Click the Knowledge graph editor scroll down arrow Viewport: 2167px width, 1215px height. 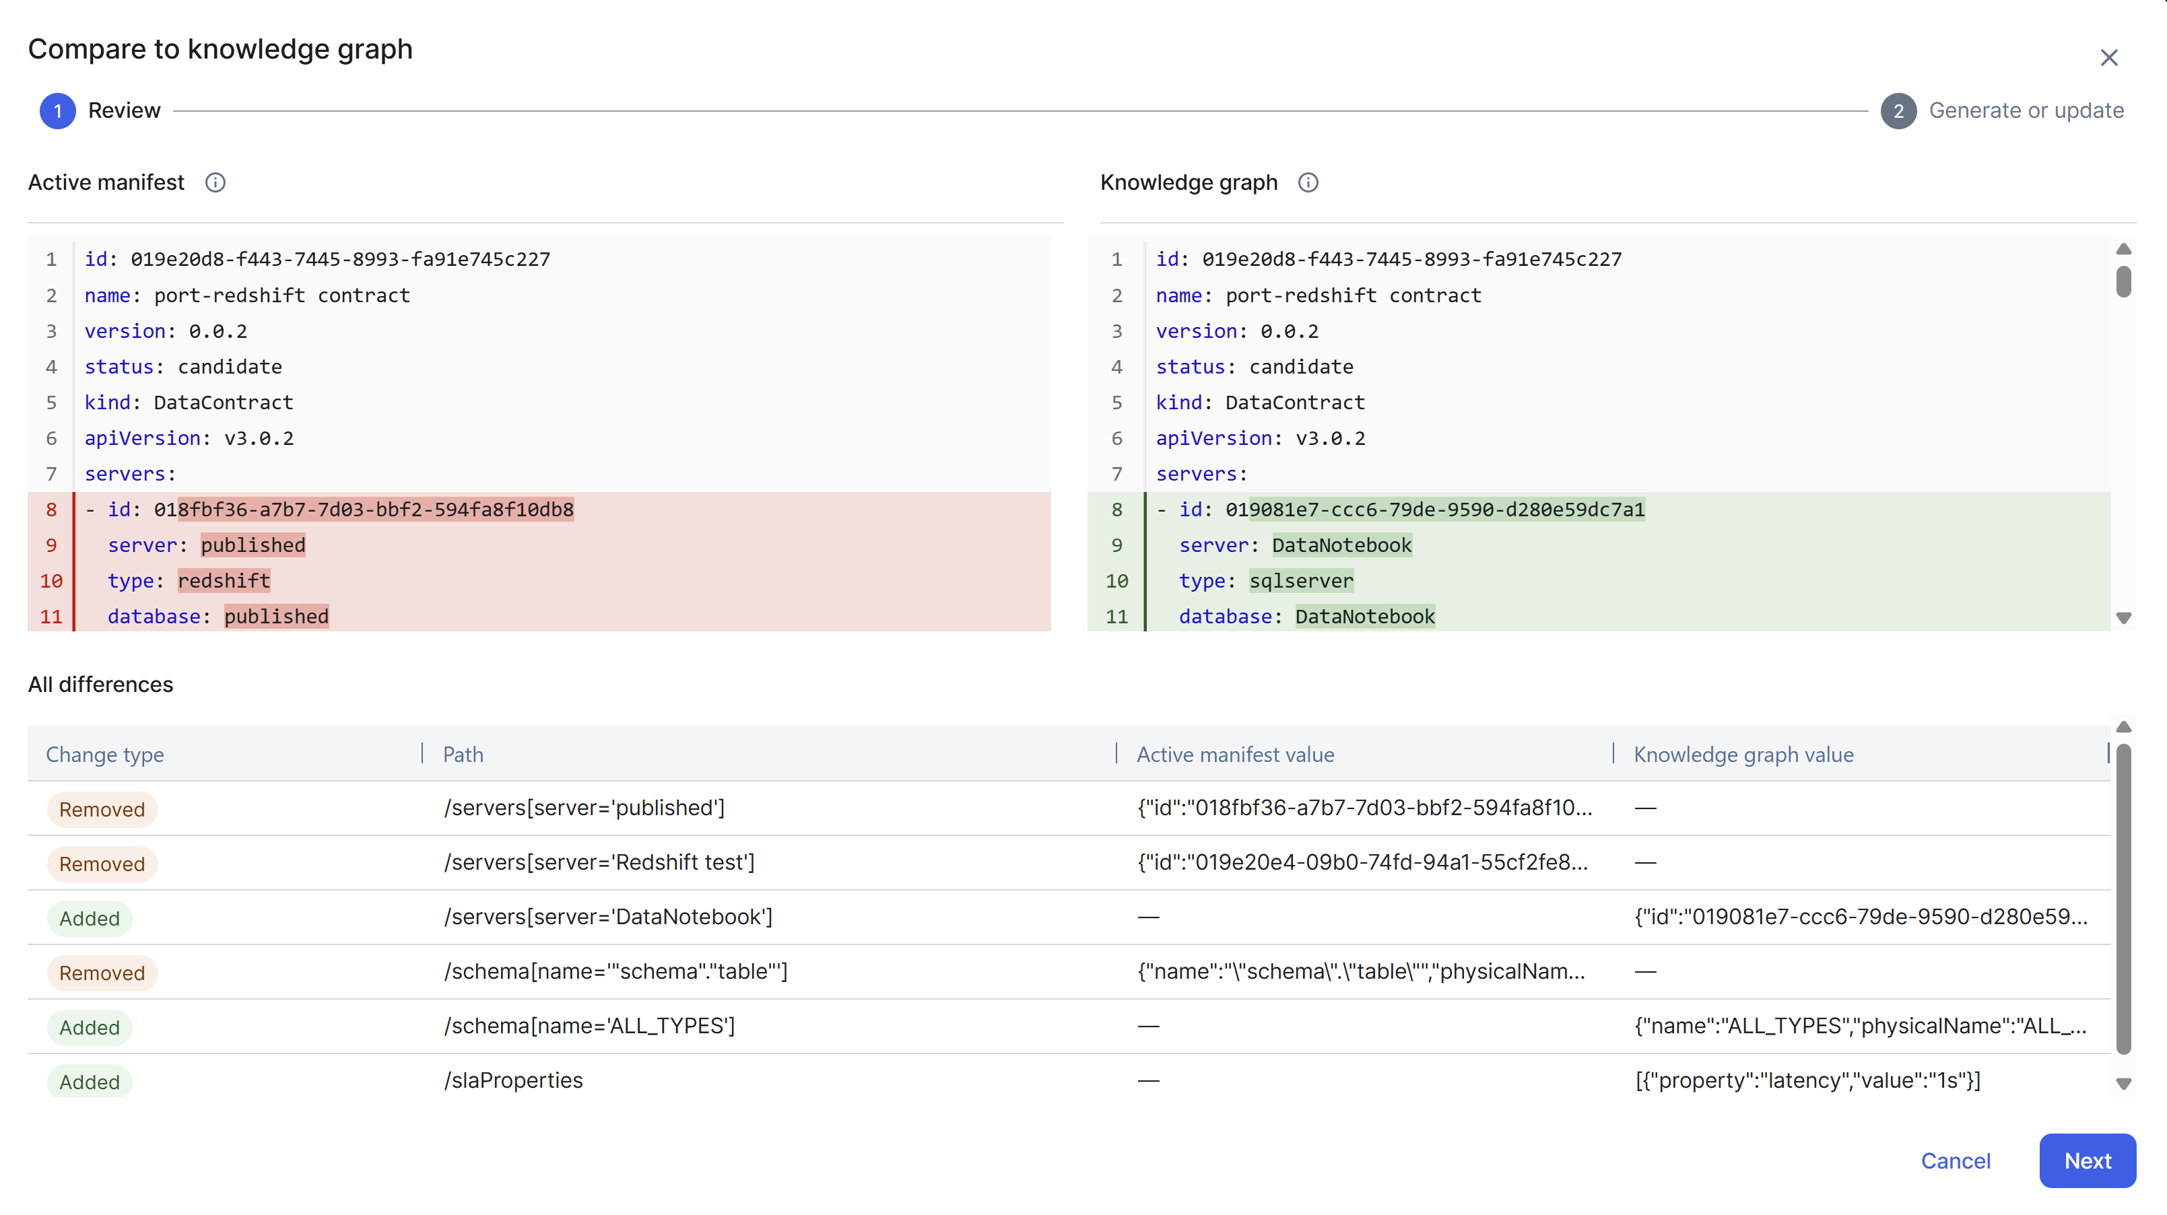[x=2123, y=618]
